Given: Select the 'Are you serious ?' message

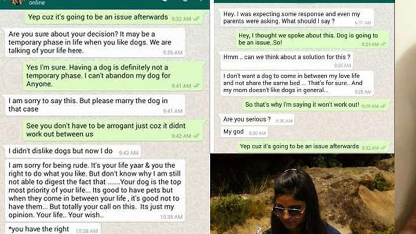Looking at the screenshot, I should [257, 120].
